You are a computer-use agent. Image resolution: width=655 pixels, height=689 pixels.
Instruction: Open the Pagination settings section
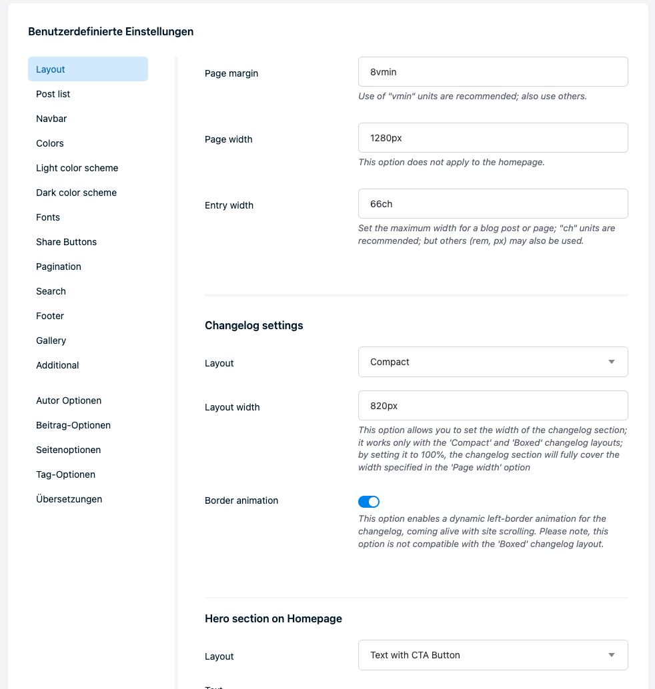tap(58, 267)
